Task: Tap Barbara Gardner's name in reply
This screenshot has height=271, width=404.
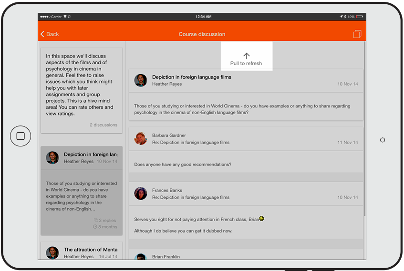Action: 169,135
